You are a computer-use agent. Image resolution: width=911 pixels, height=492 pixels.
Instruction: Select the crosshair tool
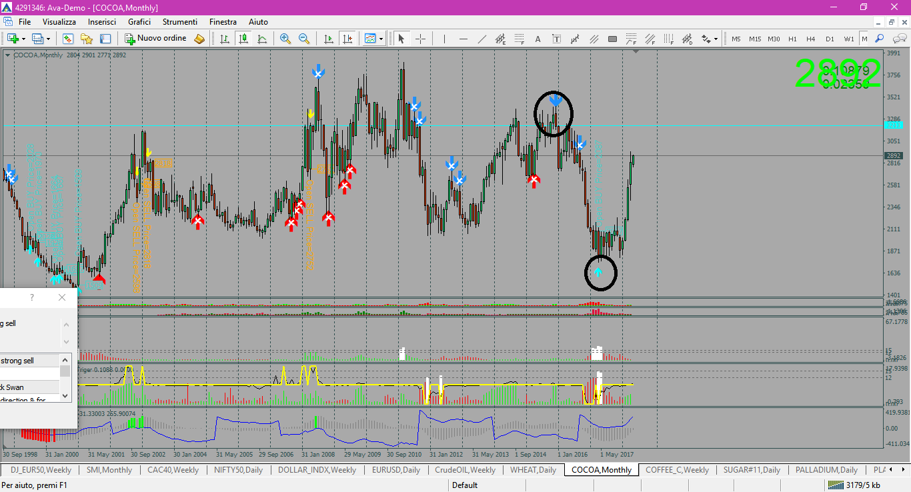[x=420, y=39]
